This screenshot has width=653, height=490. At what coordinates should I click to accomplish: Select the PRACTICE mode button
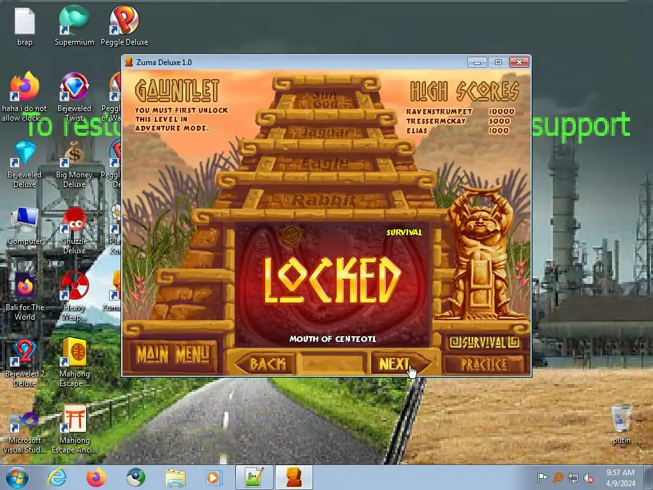(x=484, y=364)
